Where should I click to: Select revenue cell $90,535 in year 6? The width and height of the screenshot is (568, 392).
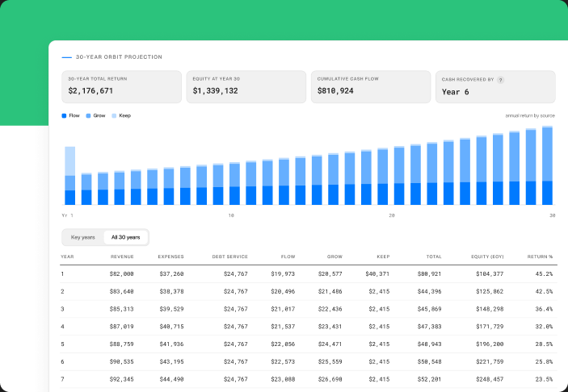coord(122,361)
